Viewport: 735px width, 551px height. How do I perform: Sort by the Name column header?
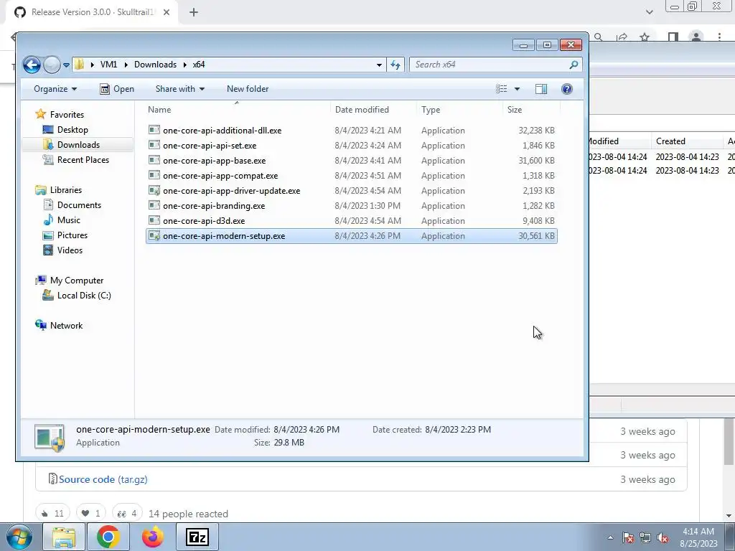click(237, 110)
